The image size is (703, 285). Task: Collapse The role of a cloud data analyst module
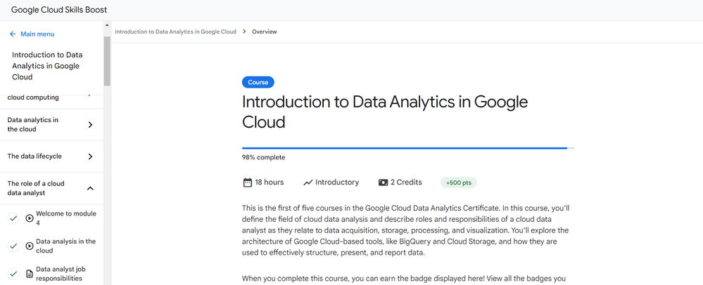[90, 188]
